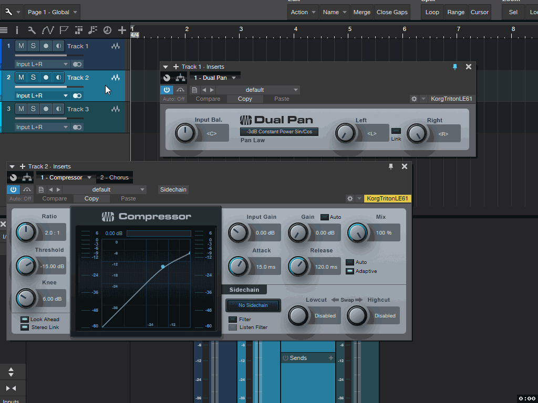Click the tempo track clock icon
538x403 pixels.
click(107, 30)
